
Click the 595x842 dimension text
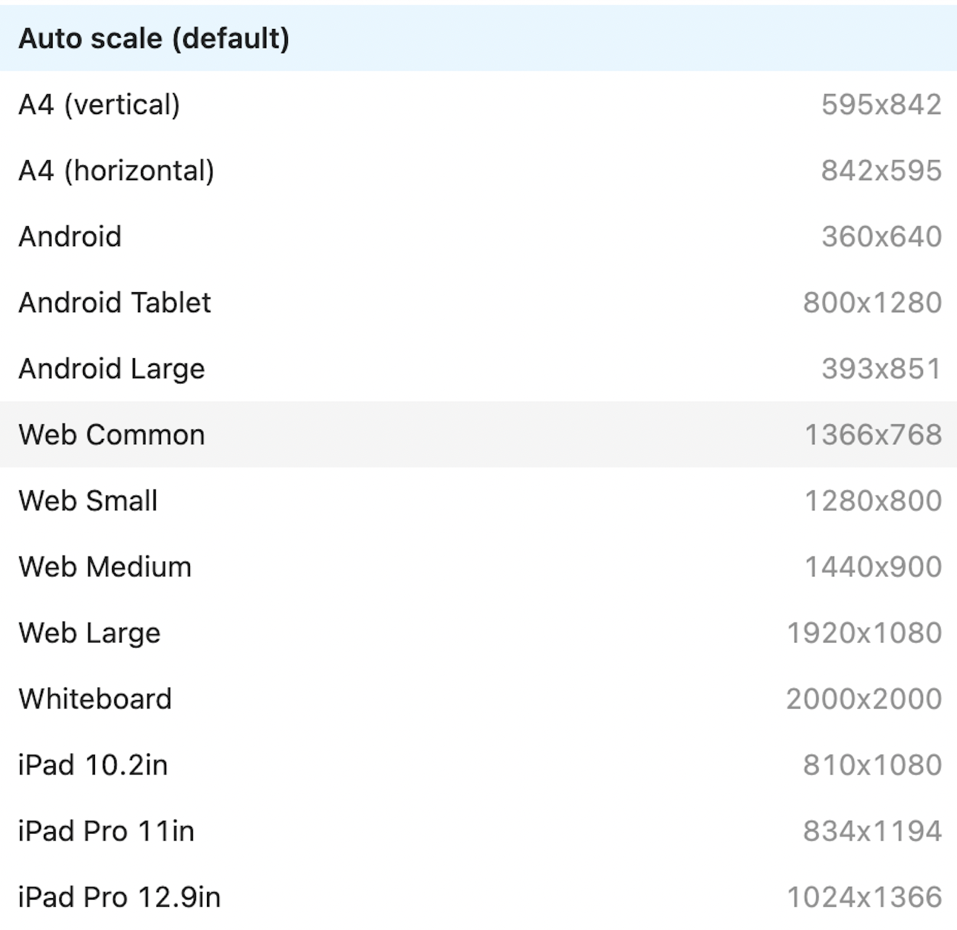coord(881,105)
